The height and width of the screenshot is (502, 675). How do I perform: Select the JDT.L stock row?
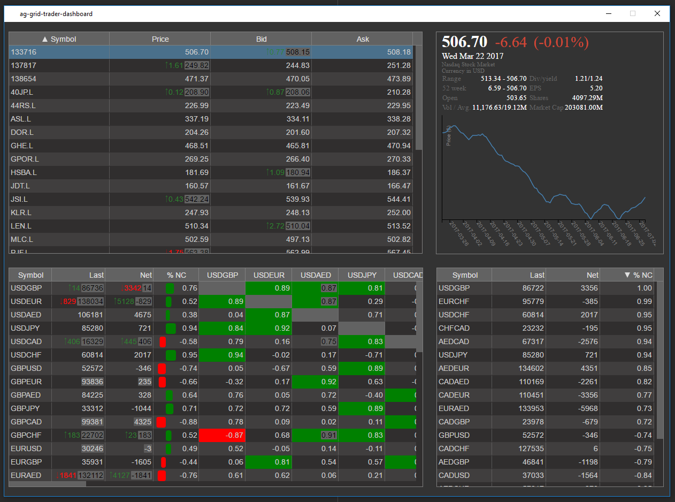(211, 186)
